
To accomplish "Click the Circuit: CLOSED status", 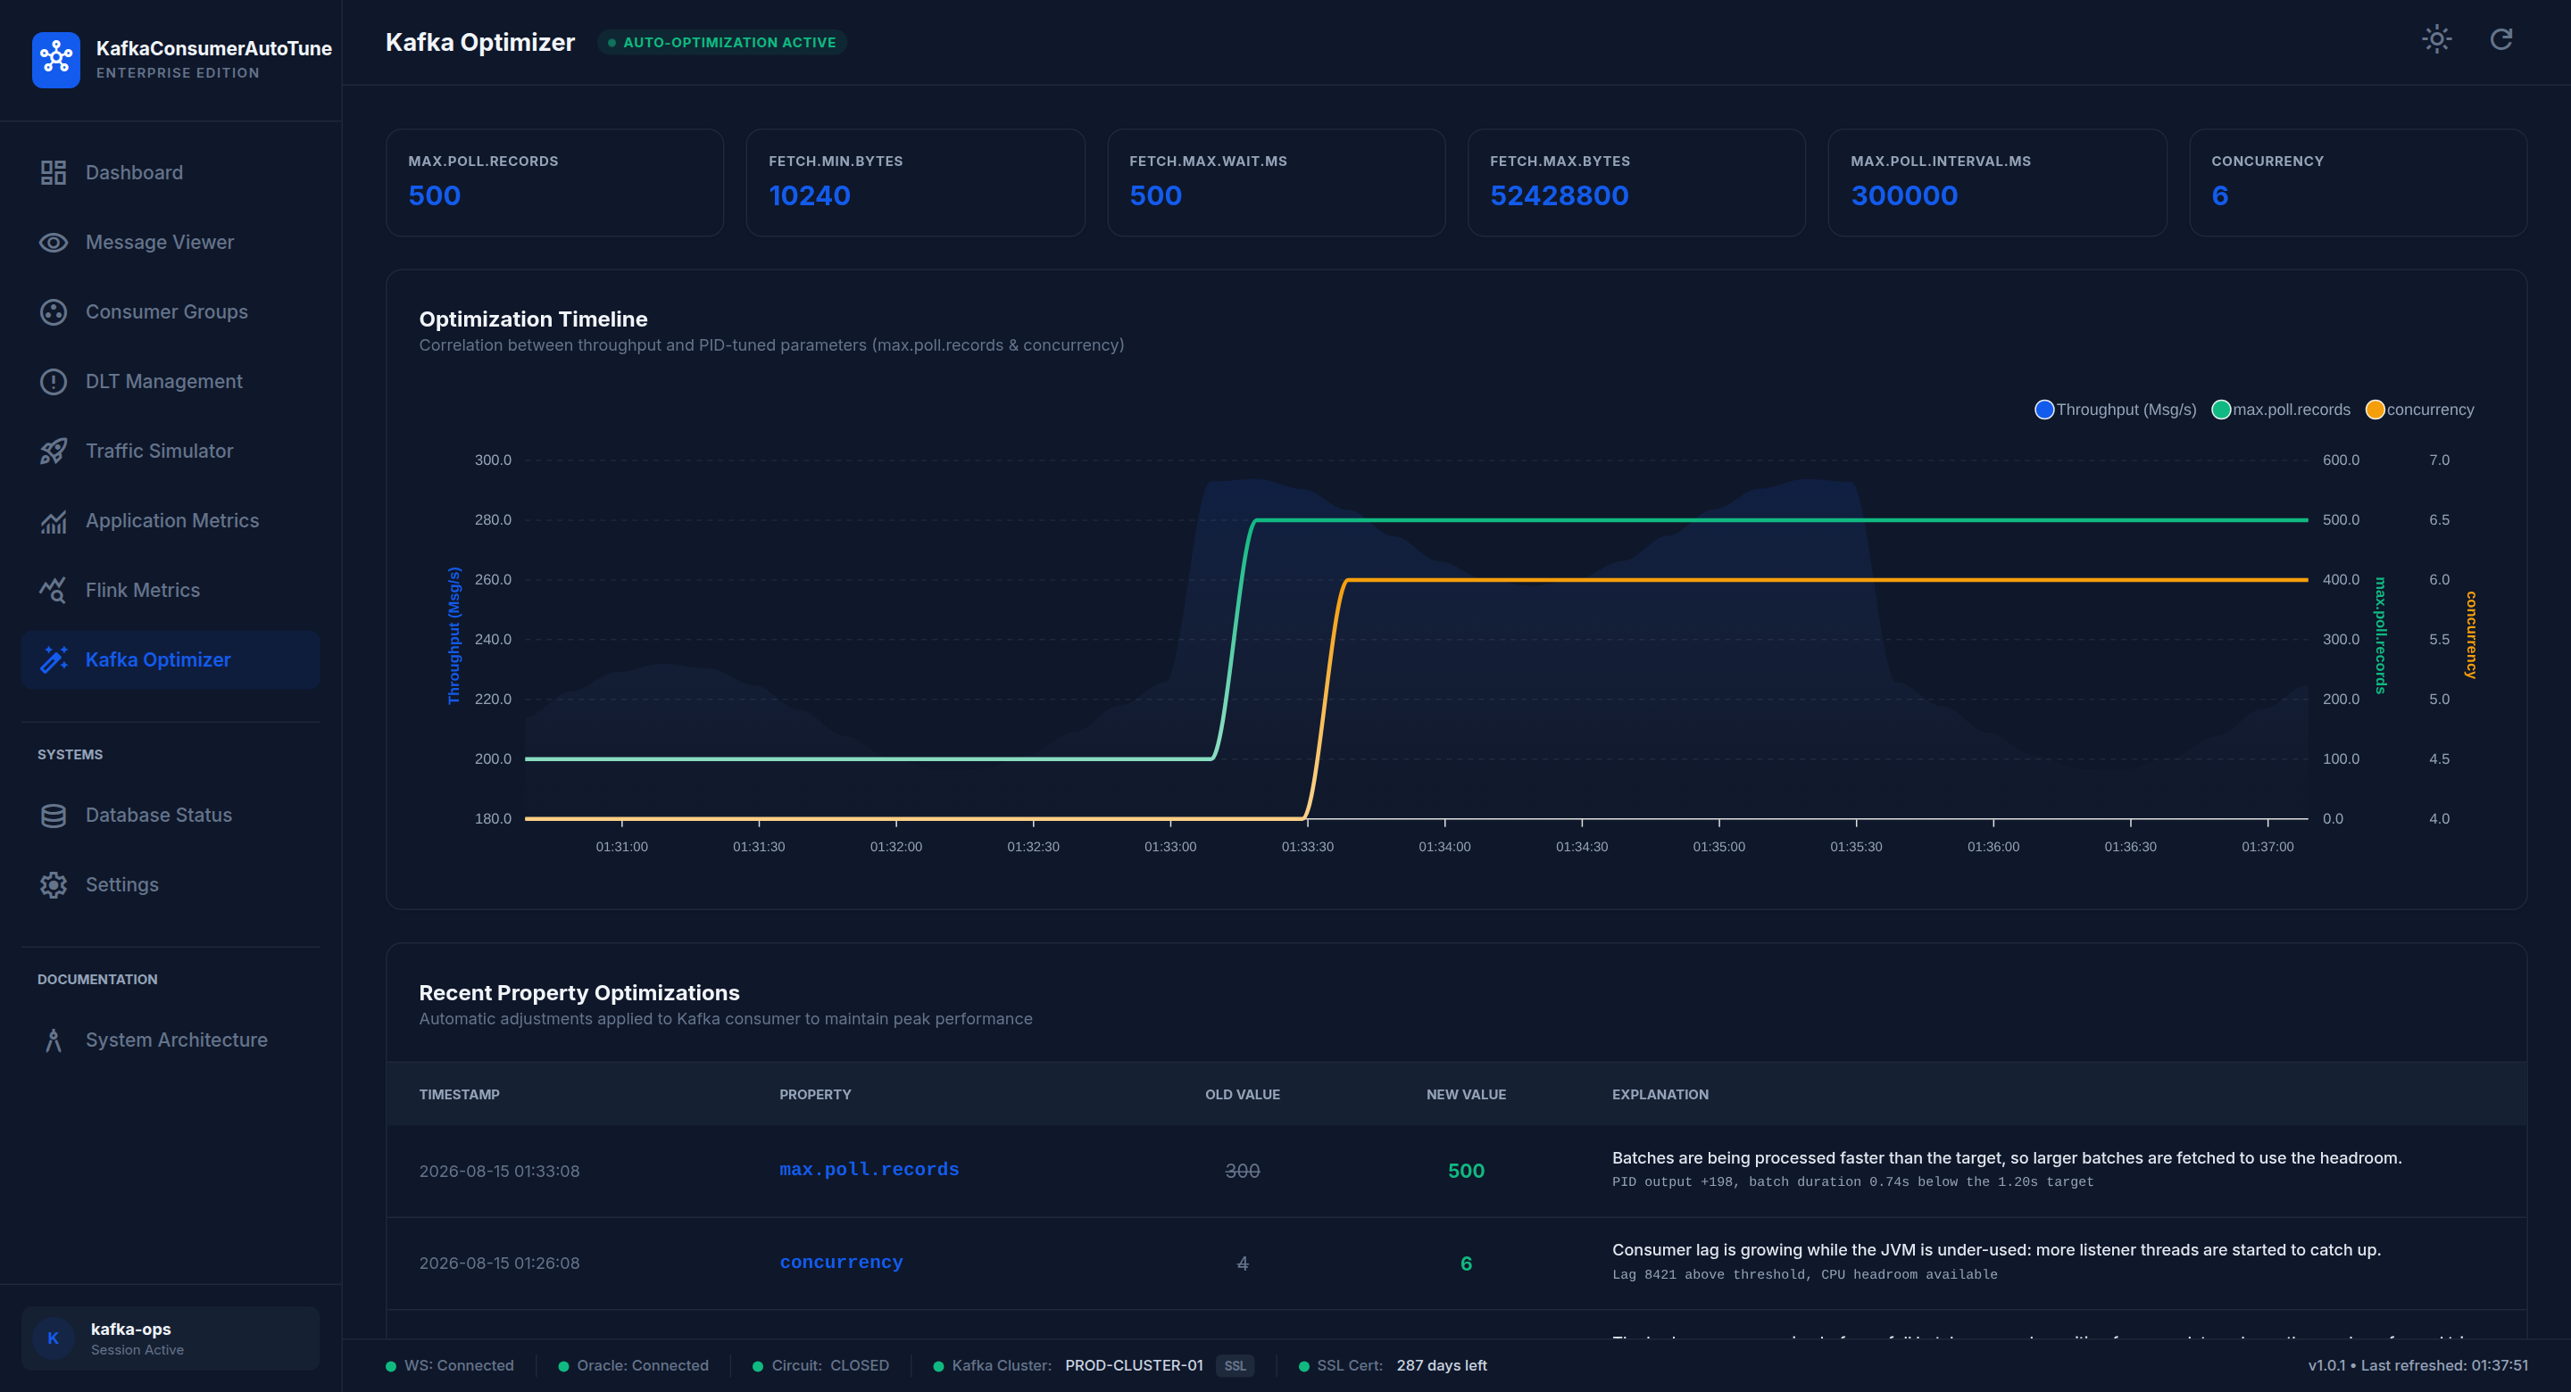I will pos(820,1365).
